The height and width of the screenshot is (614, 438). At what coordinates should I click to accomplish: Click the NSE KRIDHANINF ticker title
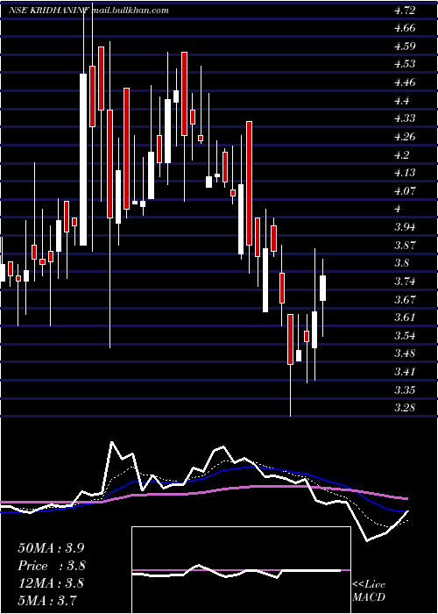click(49, 11)
